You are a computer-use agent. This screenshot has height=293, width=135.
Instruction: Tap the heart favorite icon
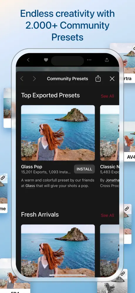46,60
